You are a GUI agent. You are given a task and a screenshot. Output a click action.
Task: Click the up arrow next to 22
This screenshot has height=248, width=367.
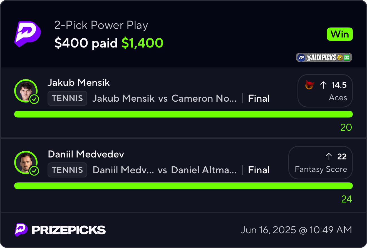tap(329, 157)
